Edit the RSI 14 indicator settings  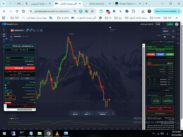[15, 118]
